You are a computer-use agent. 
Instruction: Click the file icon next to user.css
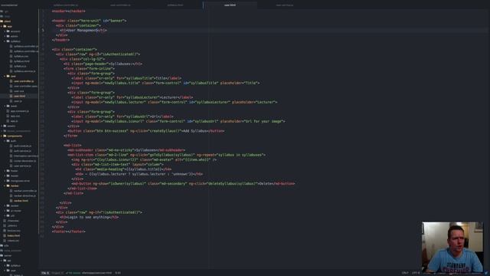coord(11,91)
